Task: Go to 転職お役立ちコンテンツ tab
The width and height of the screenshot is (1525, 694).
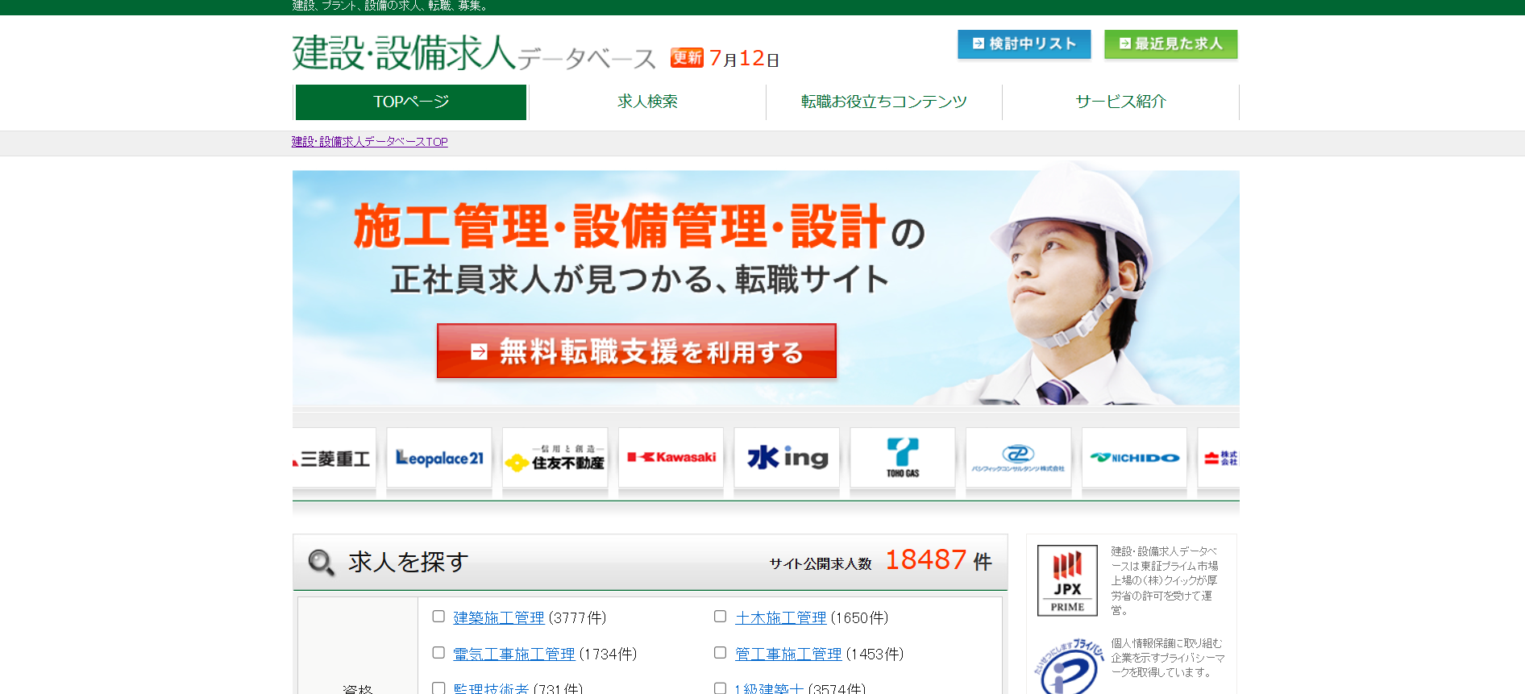Action: click(x=883, y=102)
